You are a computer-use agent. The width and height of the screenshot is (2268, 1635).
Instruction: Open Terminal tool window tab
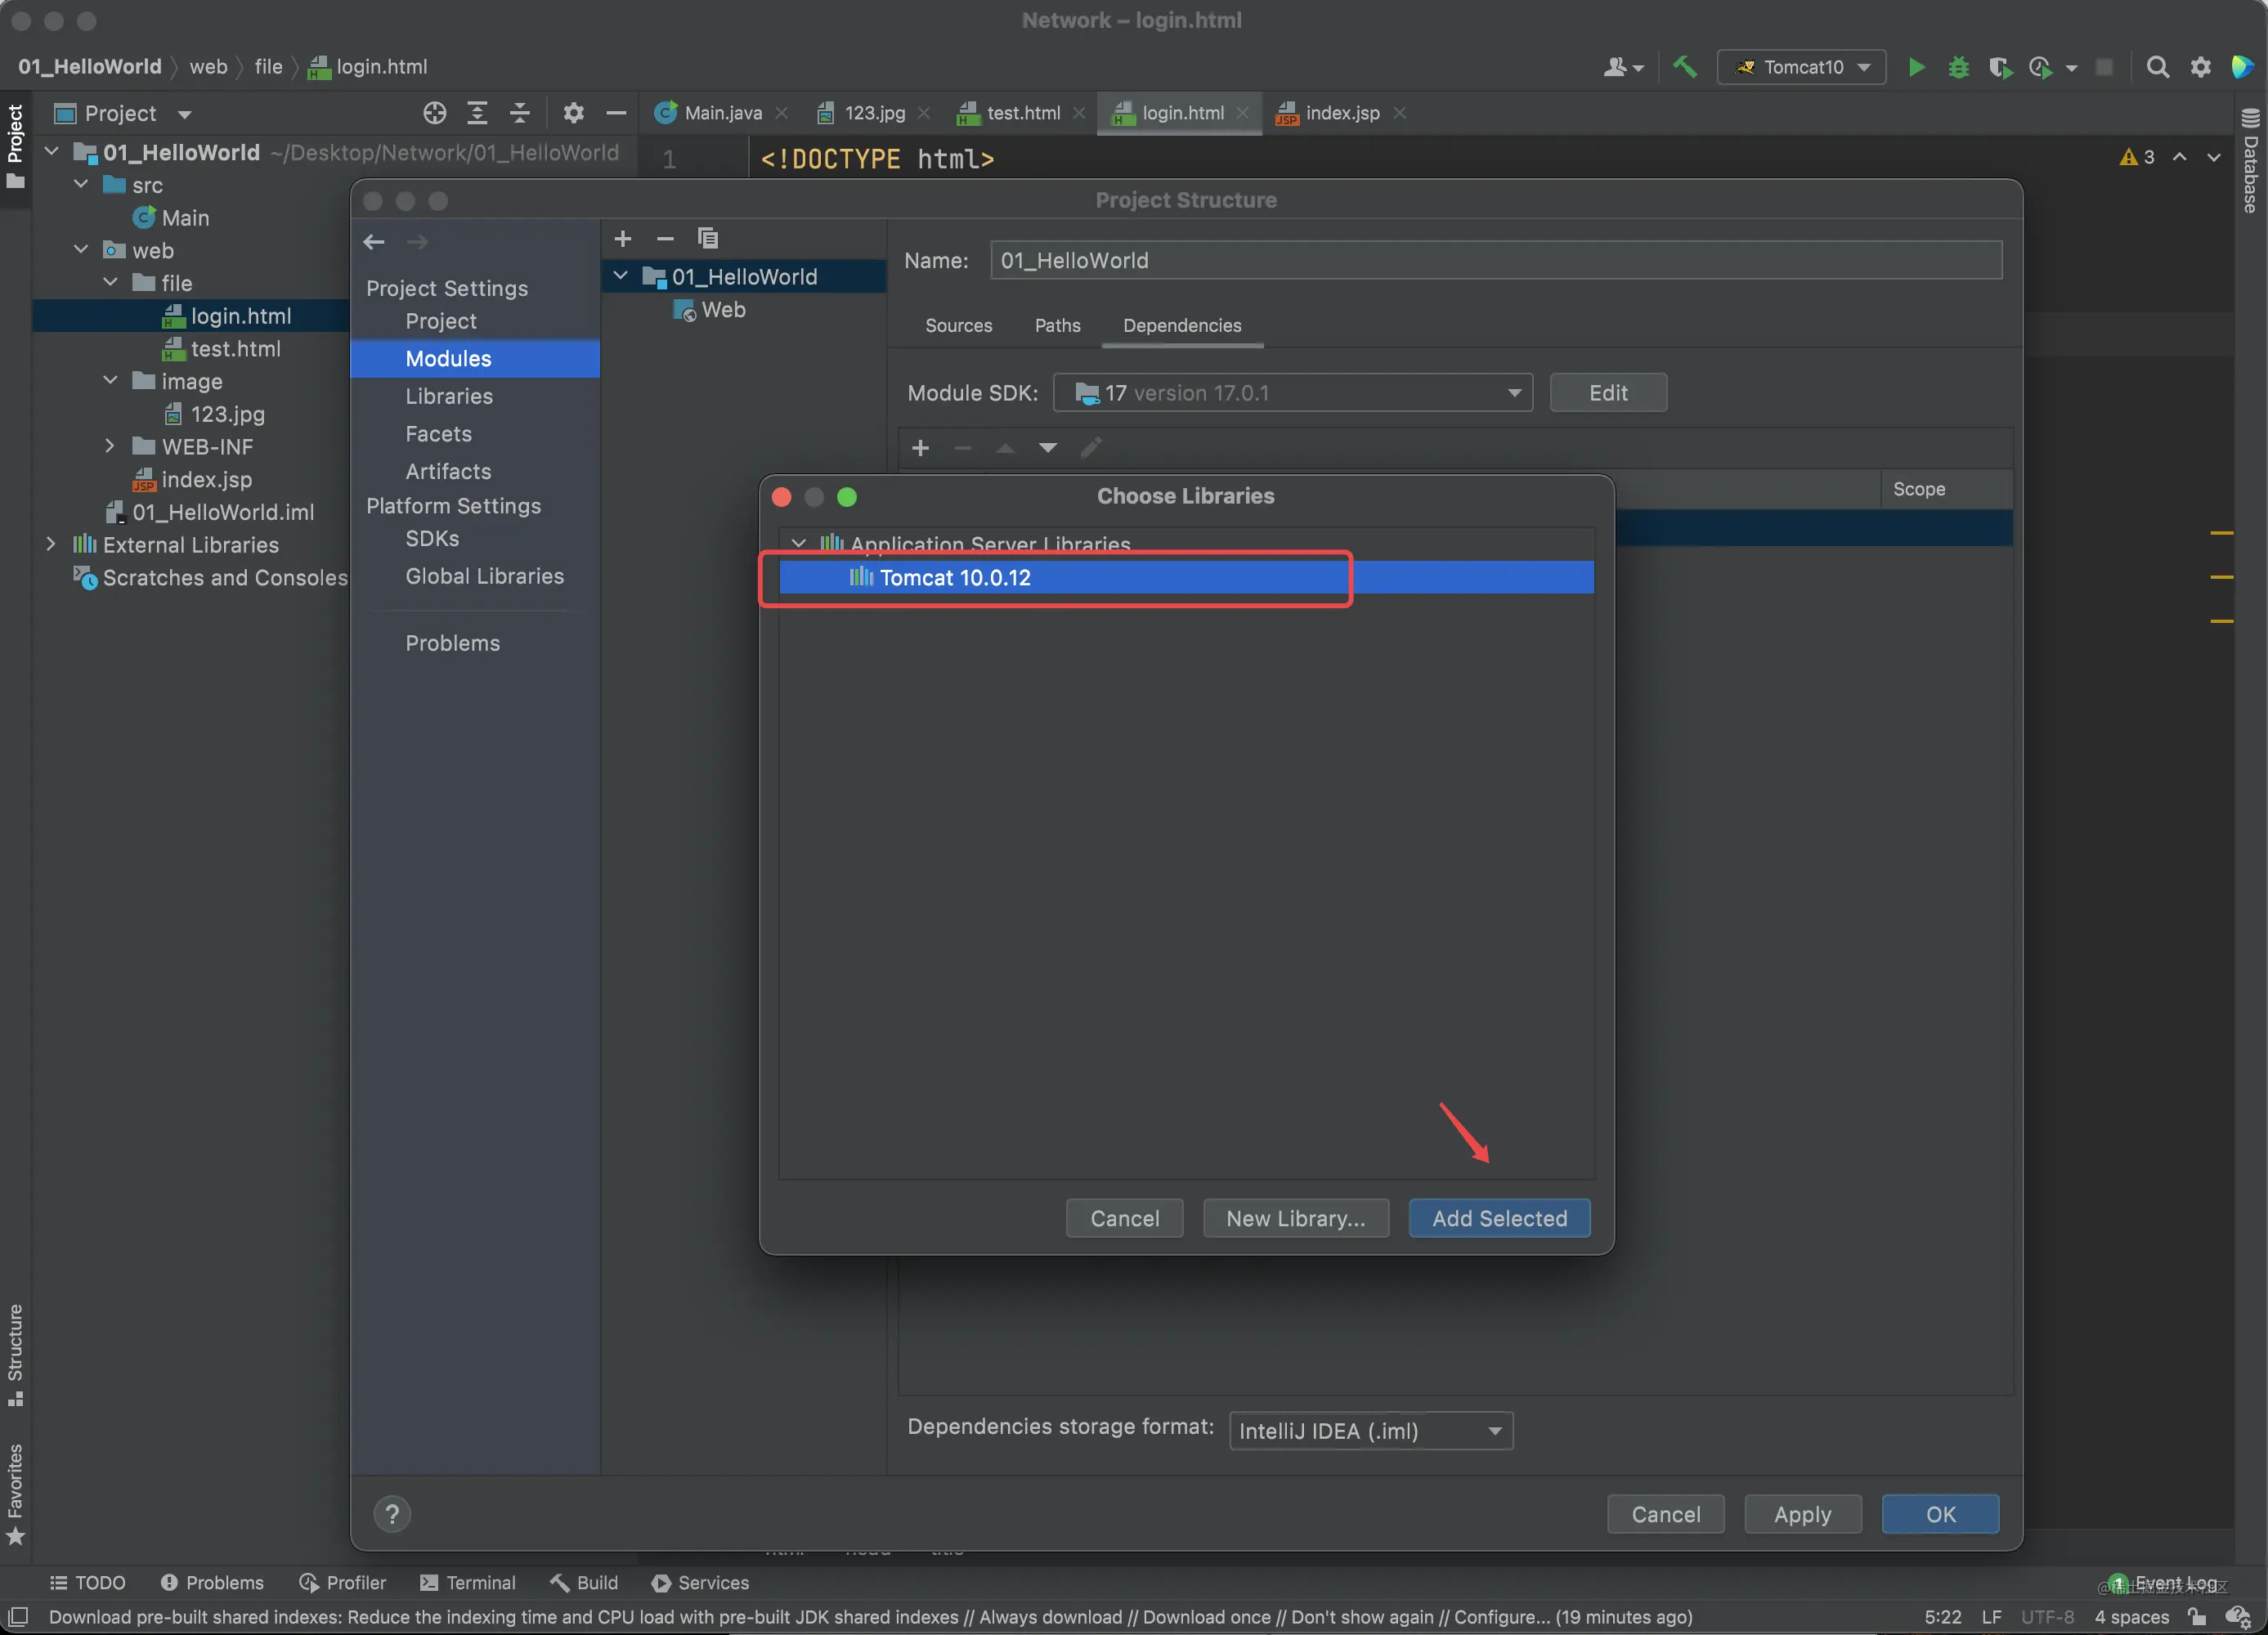(x=468, y=1582)
